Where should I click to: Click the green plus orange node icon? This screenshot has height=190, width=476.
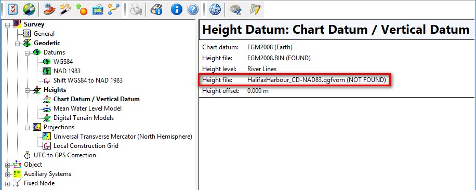click(x=81, y=9)
